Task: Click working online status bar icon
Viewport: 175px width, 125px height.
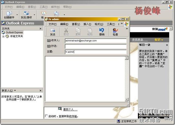Action: pos(118,121)
